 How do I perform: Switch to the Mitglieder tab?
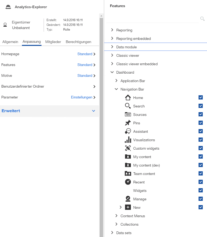pos(53,42)
